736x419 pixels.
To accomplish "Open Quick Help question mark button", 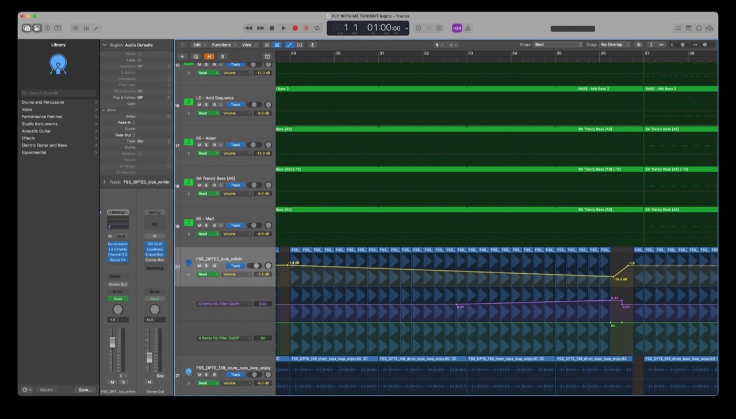I will point(47,28).
